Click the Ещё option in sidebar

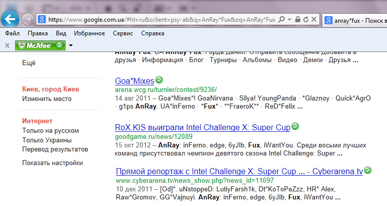click(29, 63)
